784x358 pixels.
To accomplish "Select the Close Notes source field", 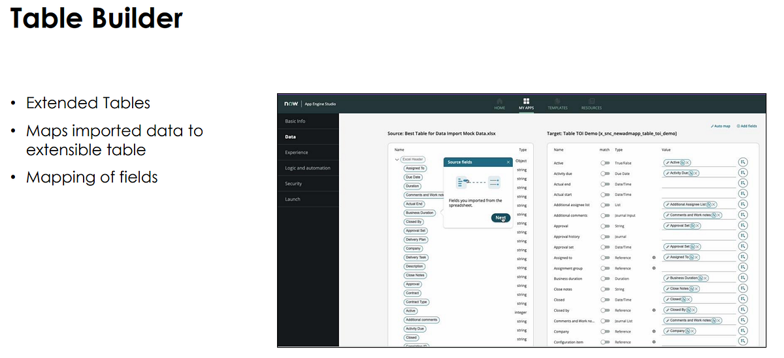I will point(415,275).
